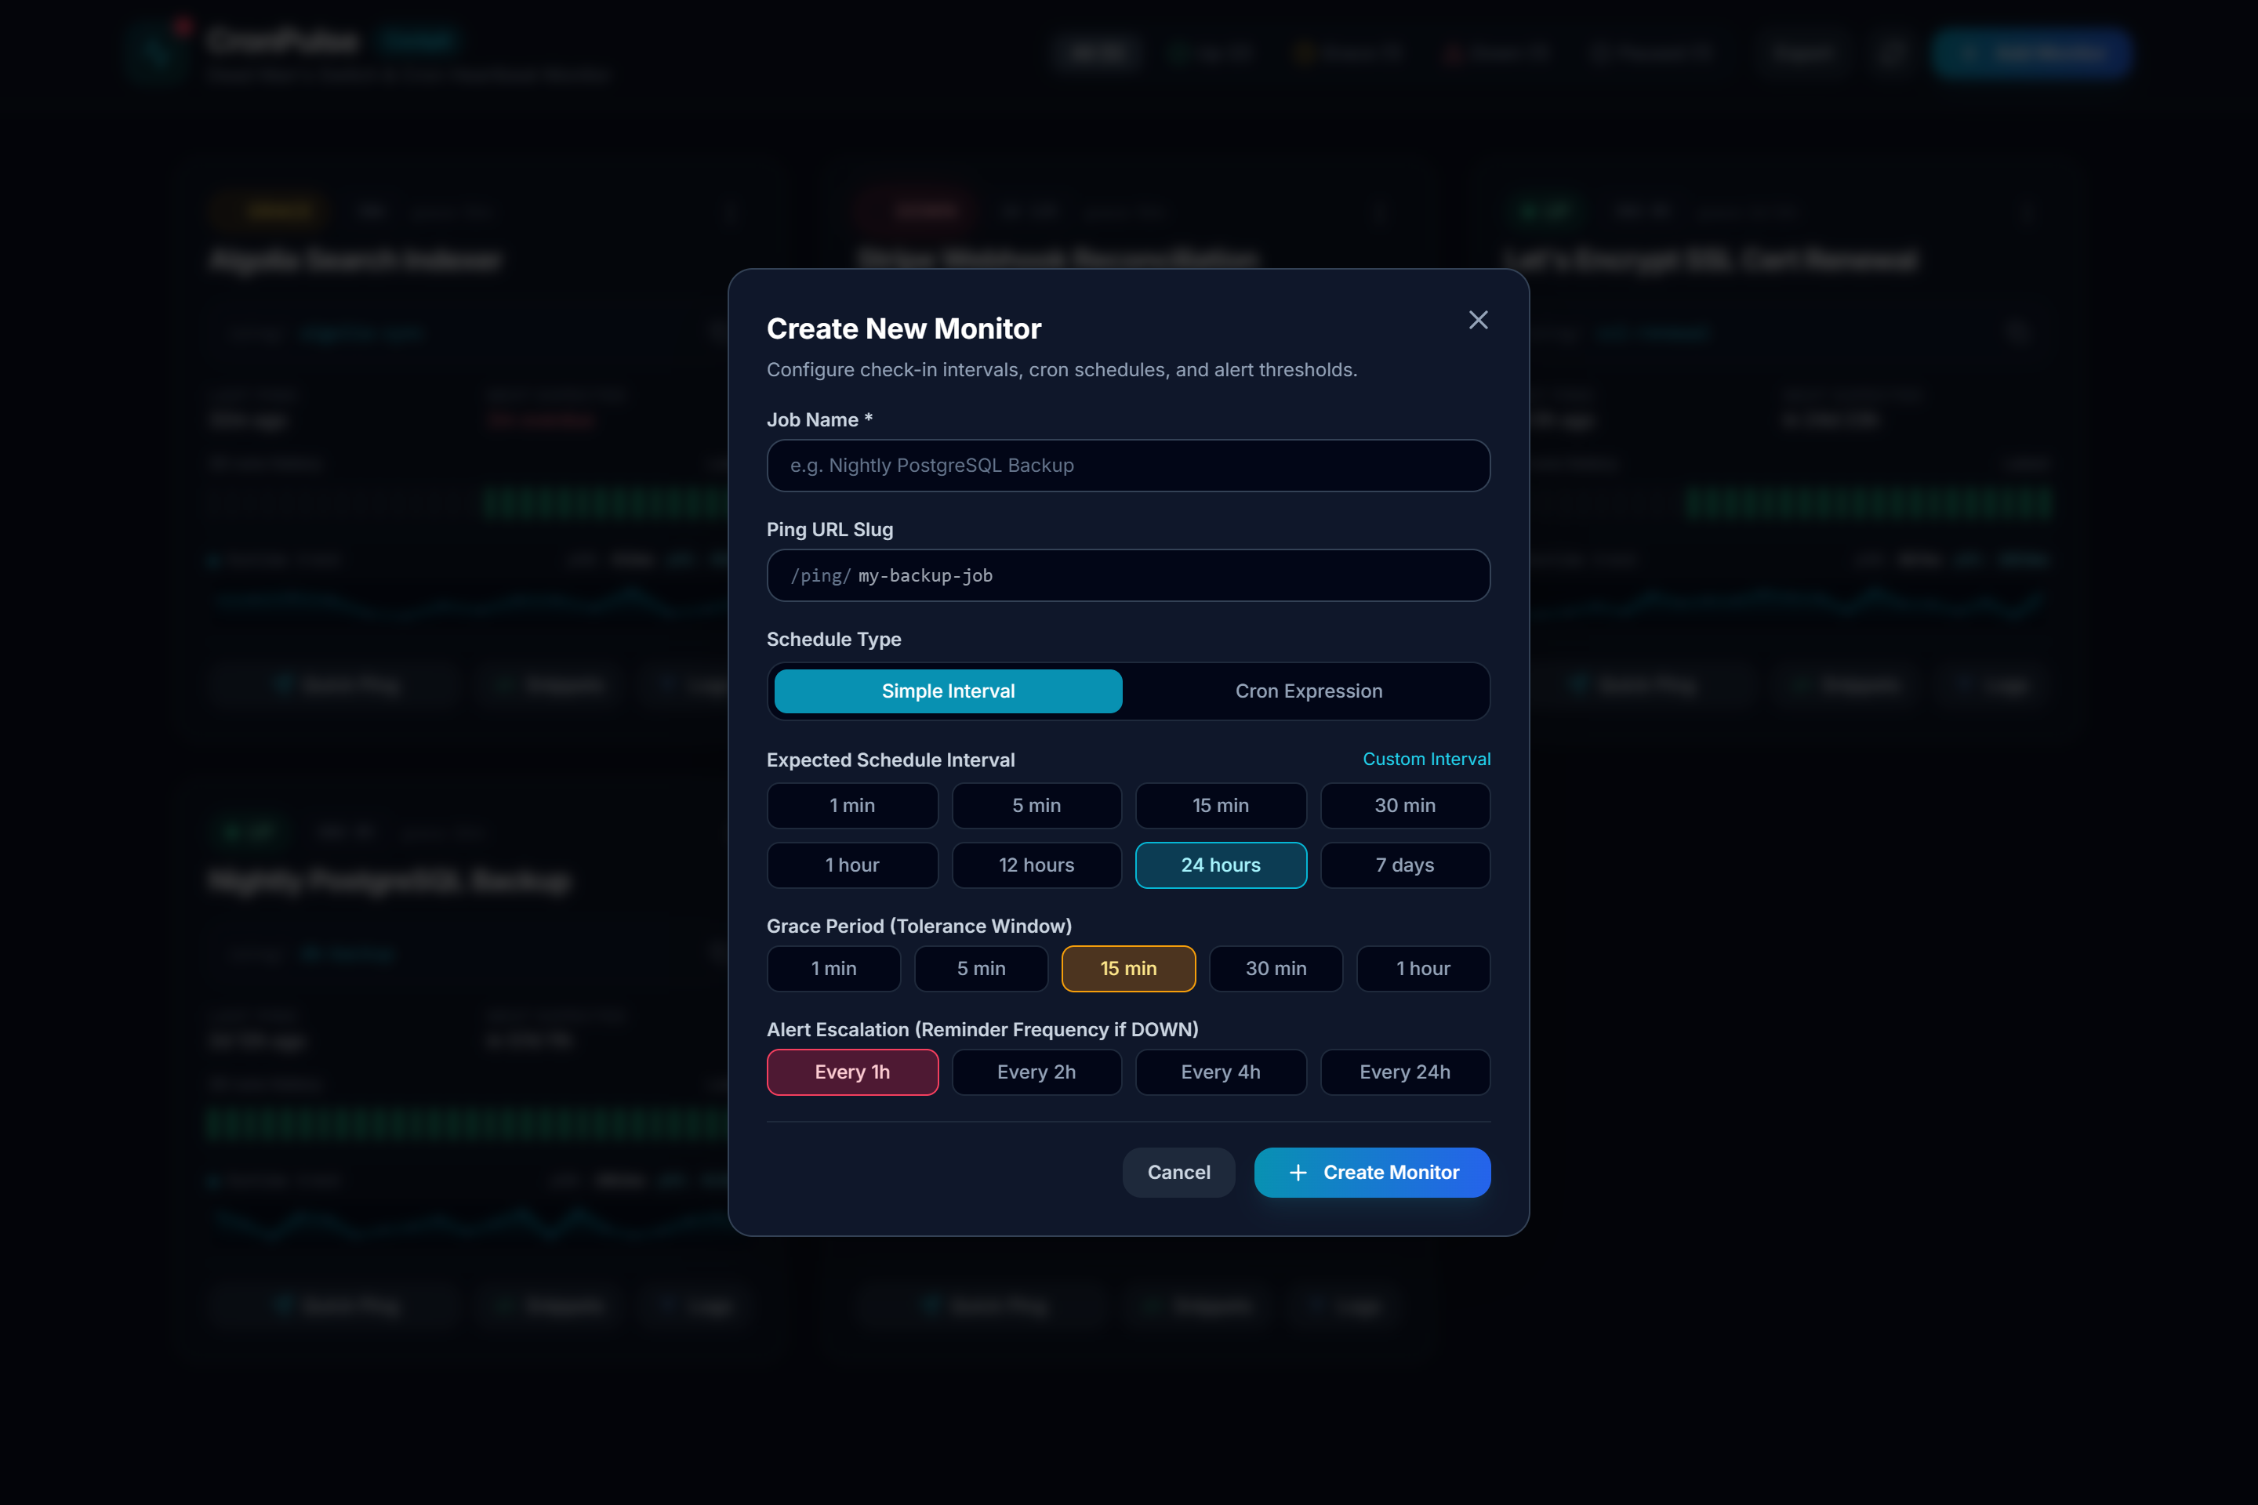The height and width of the screenshot is (1505, 2258).
Task: Select Every 24h alert escalation
Action: (x=1404, y=1072)
